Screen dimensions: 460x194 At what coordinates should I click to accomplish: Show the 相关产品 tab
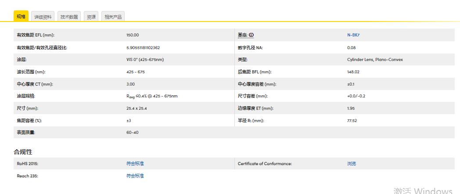pos(113,17)
